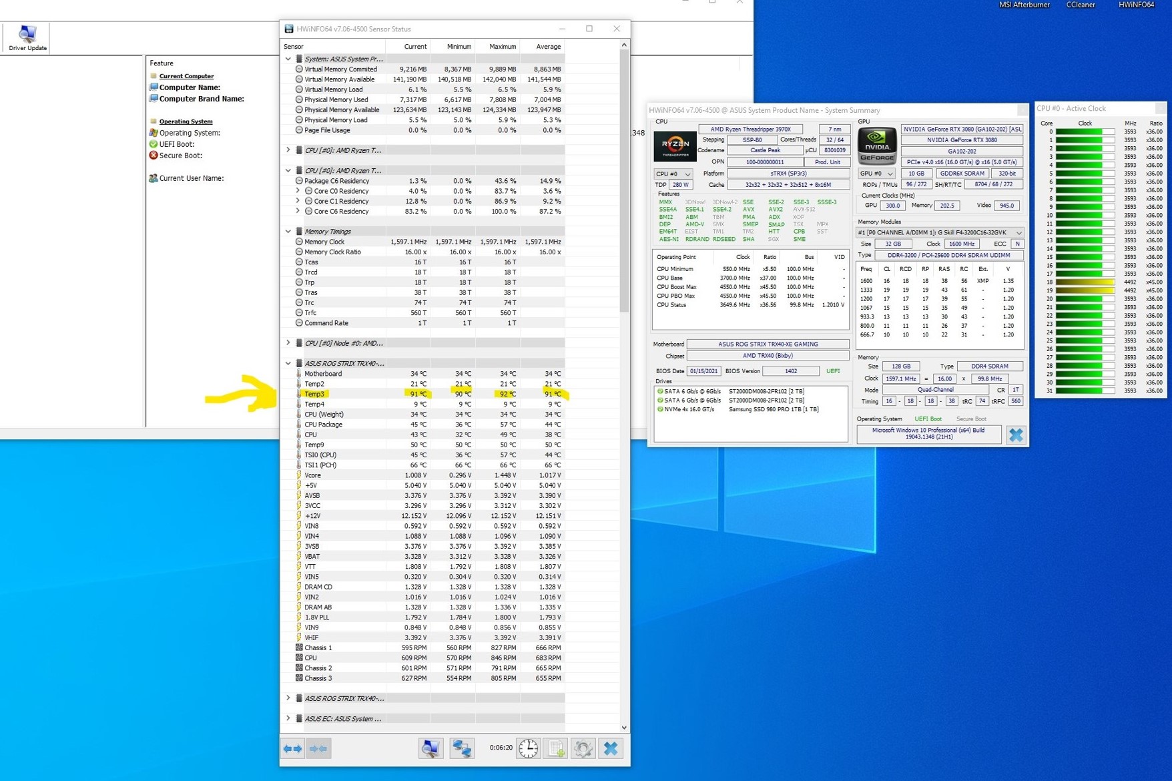Click the Secure Boot red X icon
Image resolution: width=1172 pixels, height=781 pixels.
154,156
